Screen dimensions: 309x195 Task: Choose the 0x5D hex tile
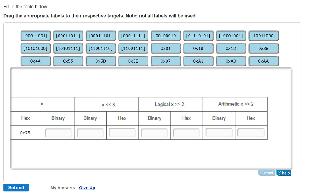100,61
